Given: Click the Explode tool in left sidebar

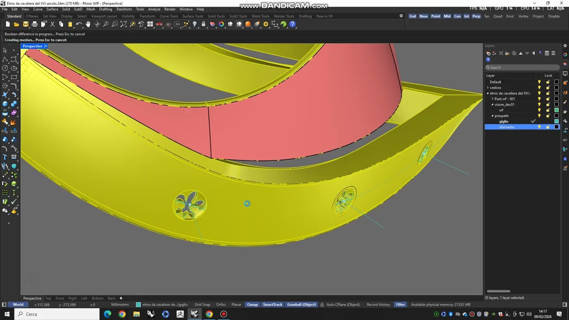Looking at the screenshot, I should (x=14, y=122).
